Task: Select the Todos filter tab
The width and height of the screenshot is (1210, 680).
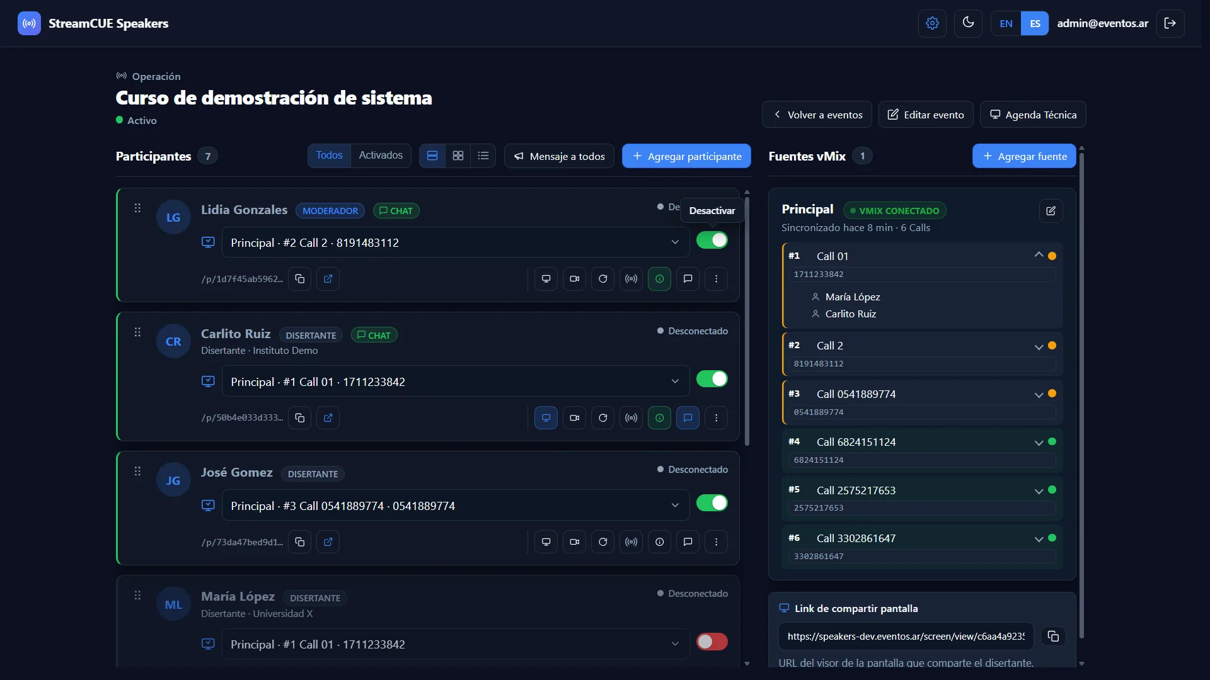Action: 329,156
